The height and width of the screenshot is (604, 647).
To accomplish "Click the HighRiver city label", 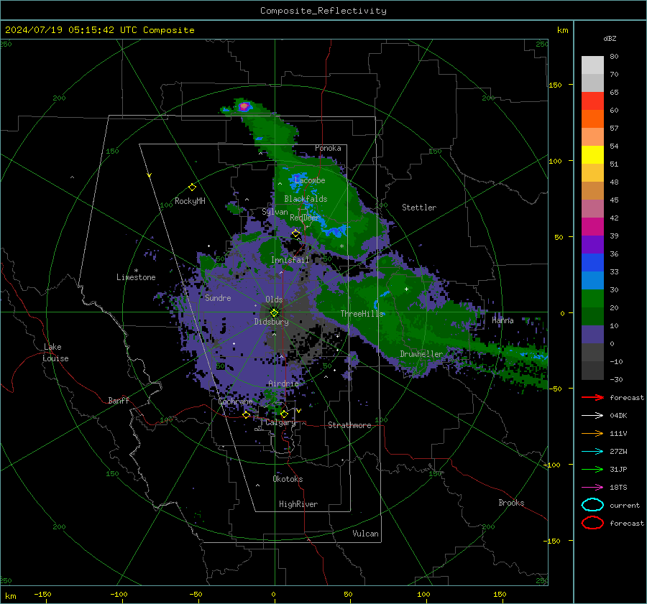I will coord(298,504).
